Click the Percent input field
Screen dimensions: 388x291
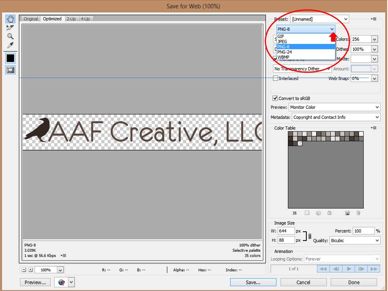(x=363, y=231)
